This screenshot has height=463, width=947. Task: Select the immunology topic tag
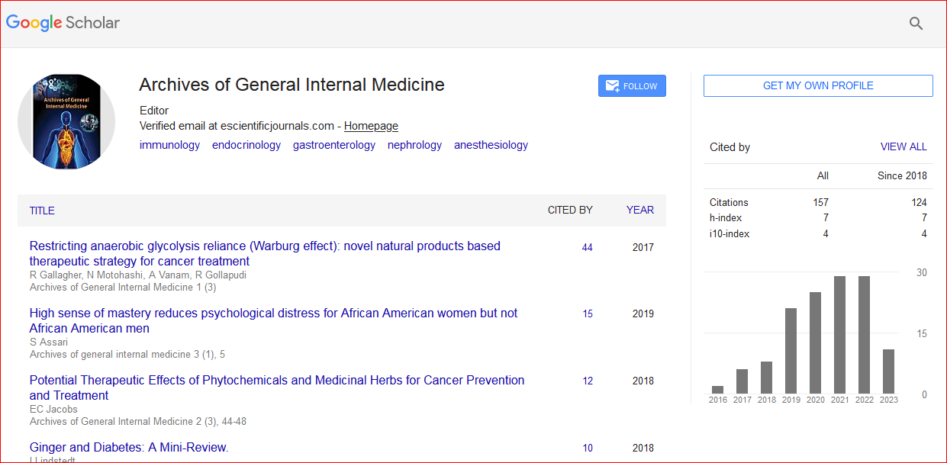169,145
